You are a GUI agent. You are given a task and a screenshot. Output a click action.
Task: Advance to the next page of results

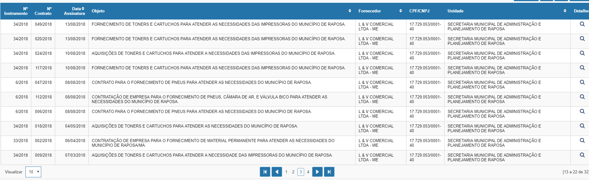pos(317,172)
